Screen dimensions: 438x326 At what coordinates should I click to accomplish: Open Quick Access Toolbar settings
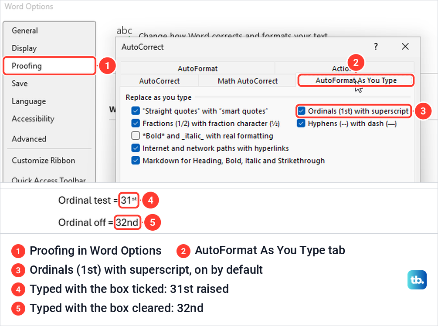pyautogui.click(x=49, y=180)
